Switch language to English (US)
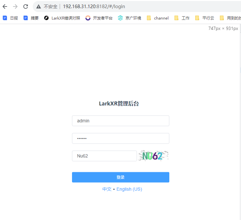This screenshot has width=241, height=220. point(129,189)
